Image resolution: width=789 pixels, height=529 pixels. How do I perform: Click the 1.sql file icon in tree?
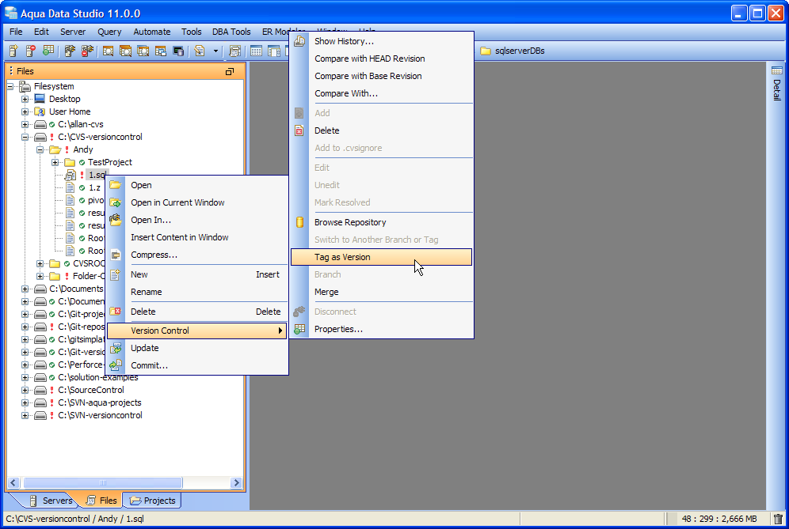point(71,175)
